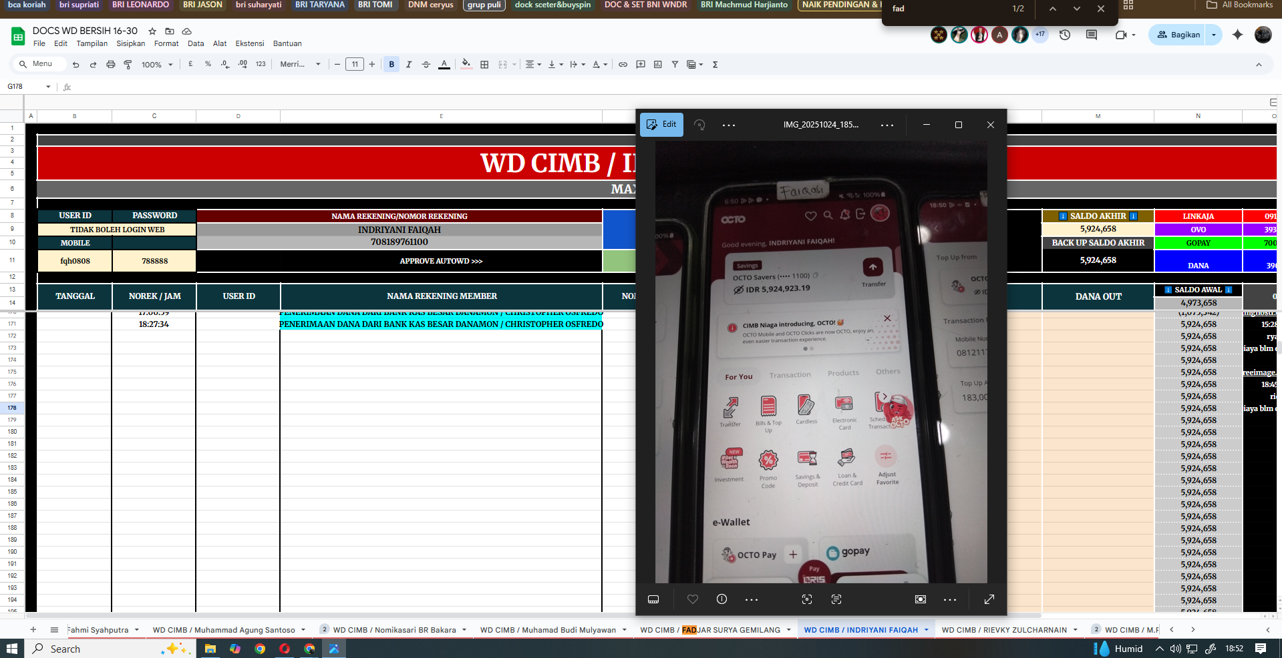
Task: Activate the paint format roller
Action: (x=128, y=65)
